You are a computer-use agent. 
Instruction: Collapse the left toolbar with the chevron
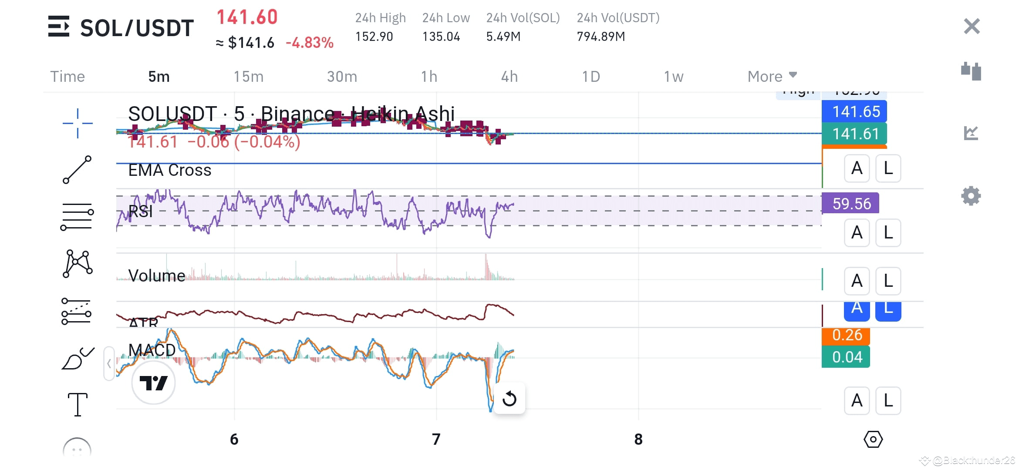click(108, 363)
